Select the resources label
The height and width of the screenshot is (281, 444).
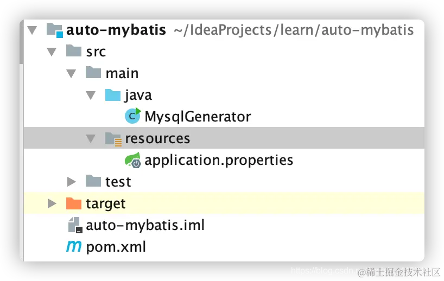[x=157, y=139]
